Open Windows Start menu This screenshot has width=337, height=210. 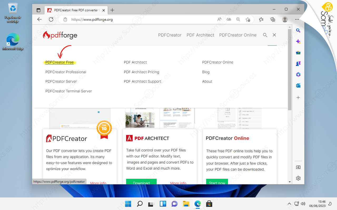128,204
